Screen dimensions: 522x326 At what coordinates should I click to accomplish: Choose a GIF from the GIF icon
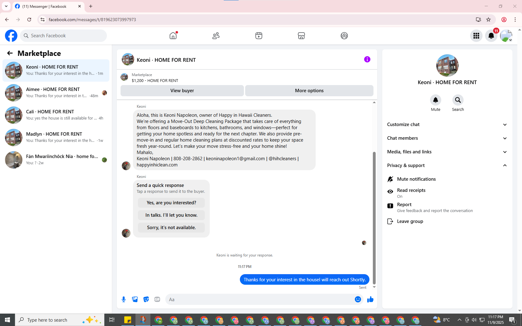coord(157,299)
